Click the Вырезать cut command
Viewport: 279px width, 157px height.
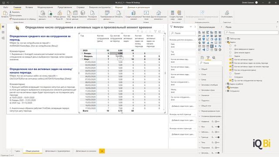point(15,12)
